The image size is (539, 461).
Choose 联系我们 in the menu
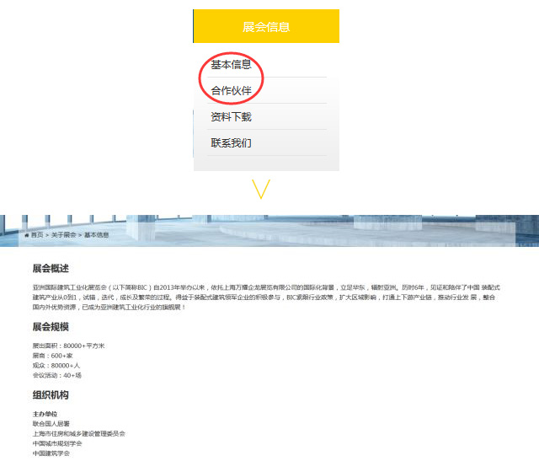(x=231, y=142)
